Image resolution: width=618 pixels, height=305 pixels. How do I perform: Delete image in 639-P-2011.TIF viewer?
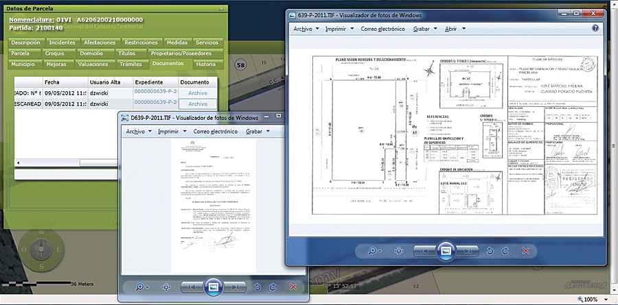pos(525,251)
